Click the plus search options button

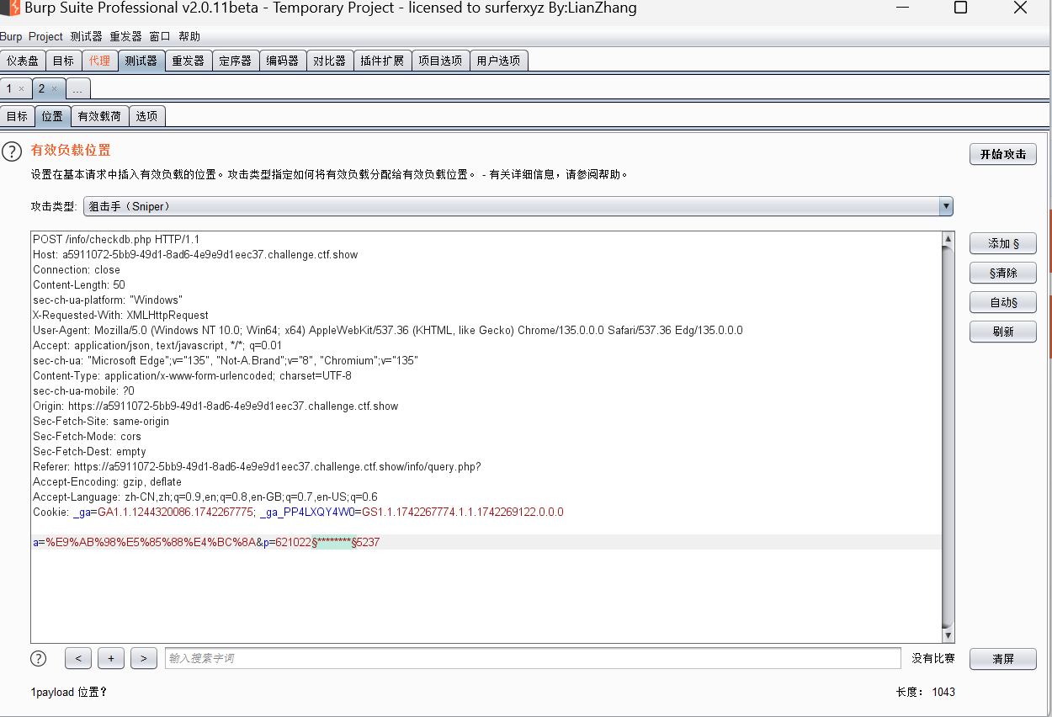tap(111, 658)
